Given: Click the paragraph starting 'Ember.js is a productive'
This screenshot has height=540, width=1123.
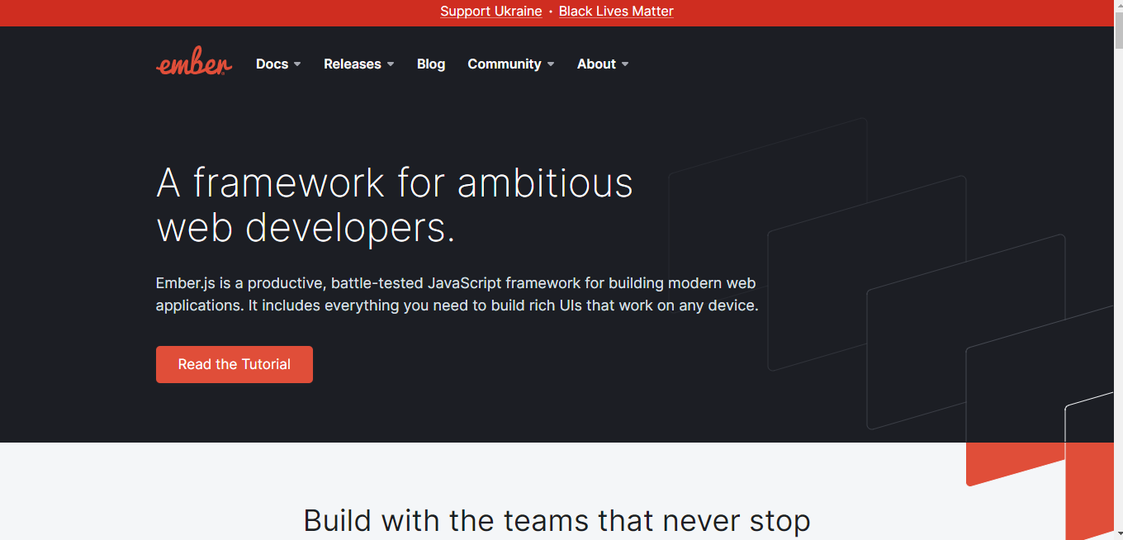Looking at the screenshot, I should [x=457, y=294].
